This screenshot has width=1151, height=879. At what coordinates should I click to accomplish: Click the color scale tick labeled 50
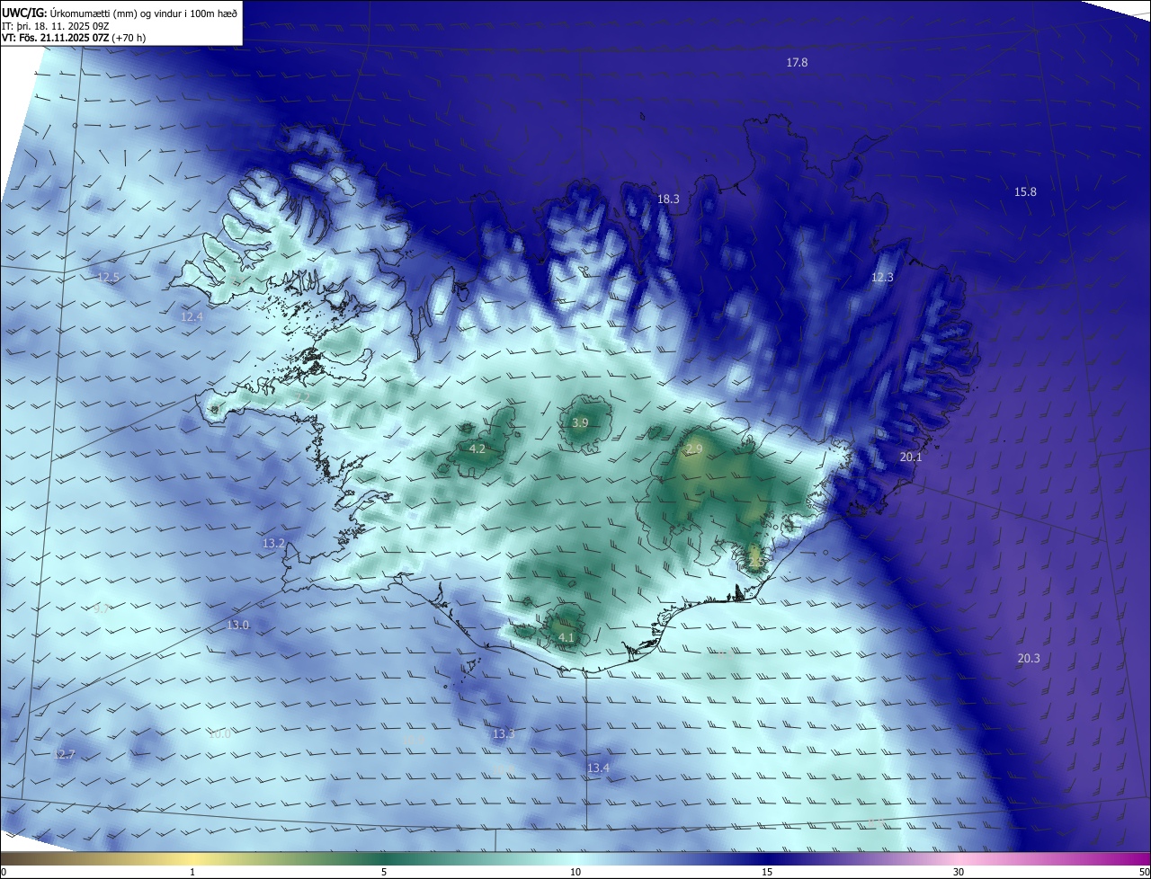pos(1144,872)
